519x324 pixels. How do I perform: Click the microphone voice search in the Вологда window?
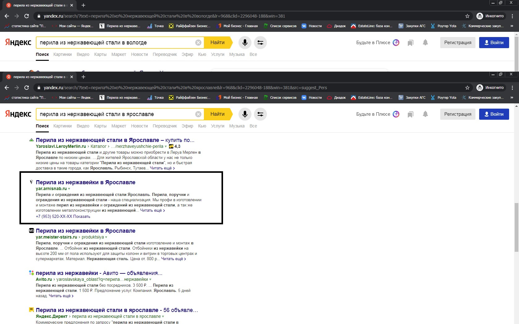click(x=245, y=43)
